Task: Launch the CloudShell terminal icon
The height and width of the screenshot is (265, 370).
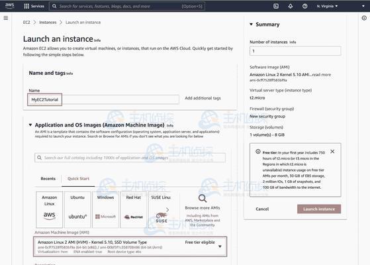Action: click(276, 6)
